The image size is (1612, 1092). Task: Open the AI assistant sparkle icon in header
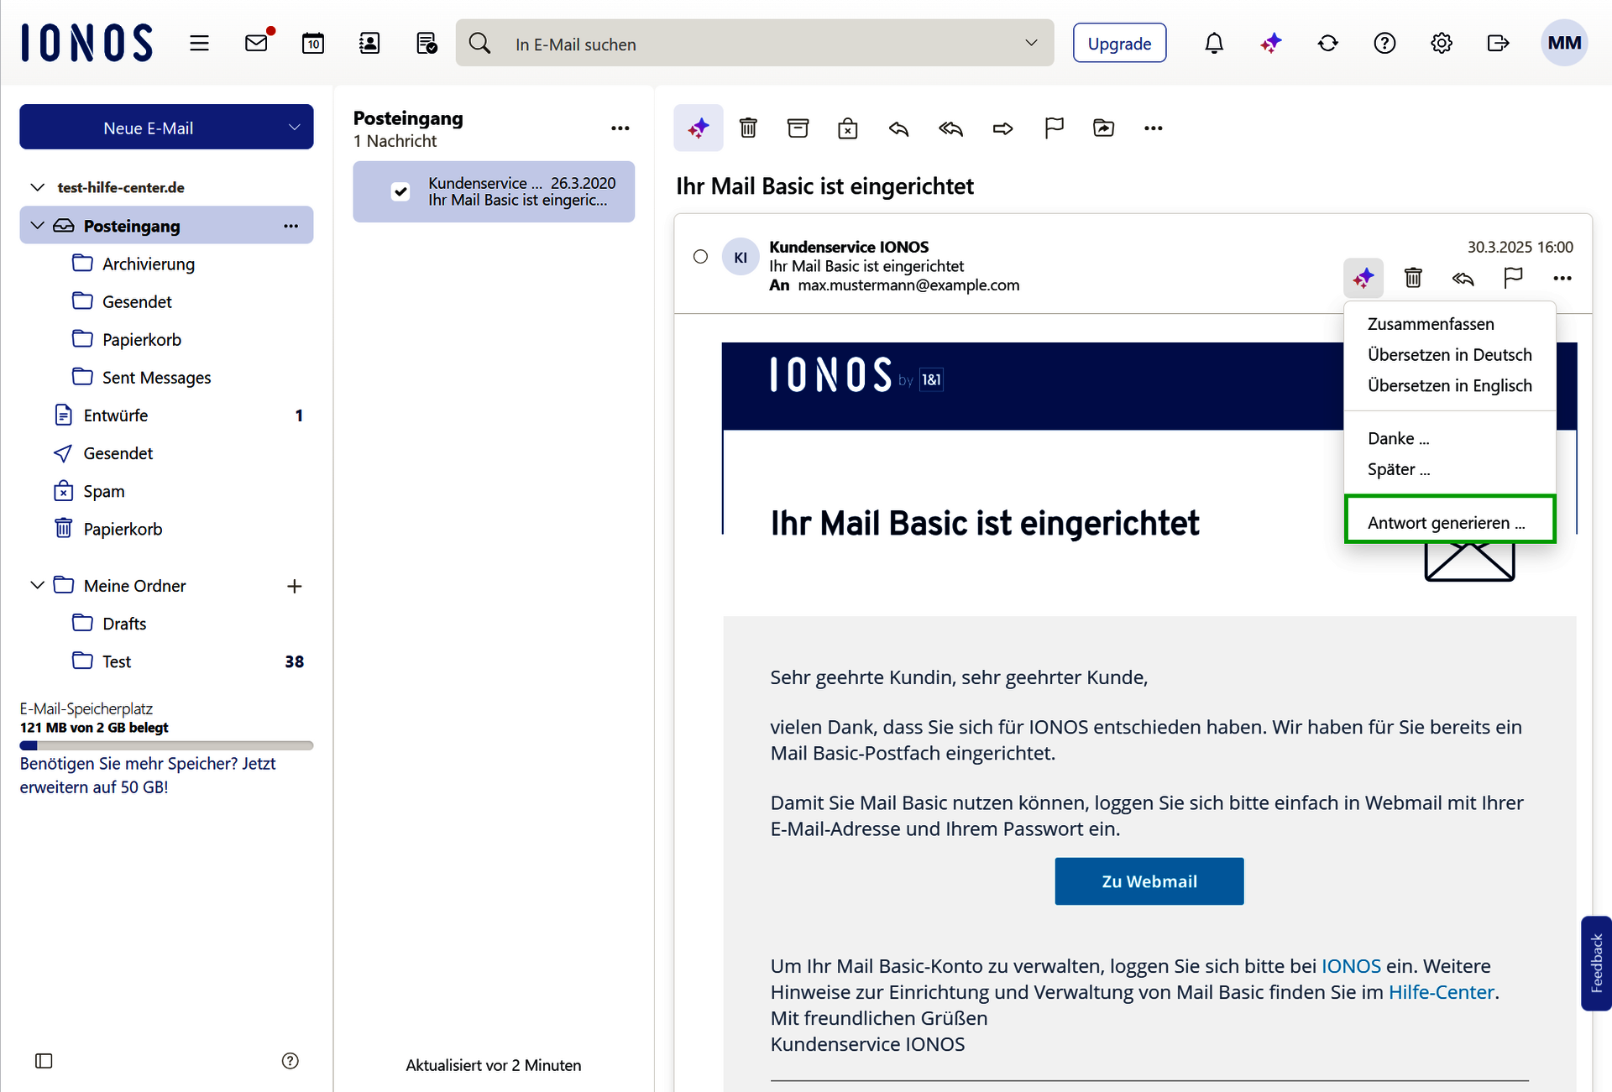pos(1271,43)
